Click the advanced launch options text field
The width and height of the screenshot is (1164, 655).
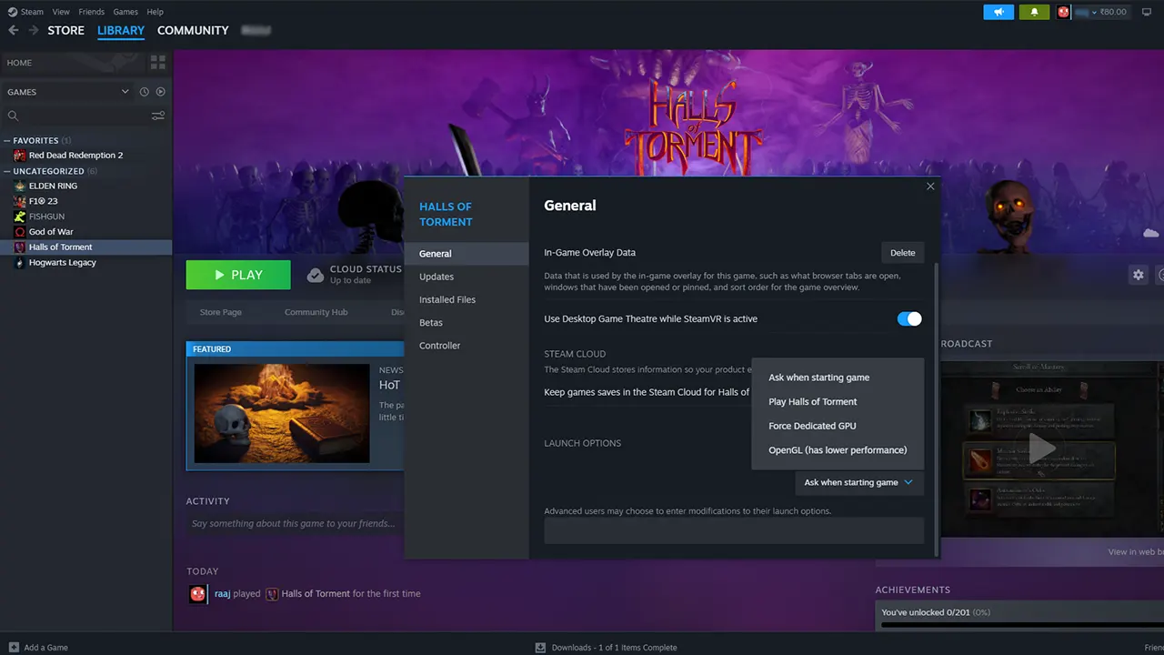click(733, 530)
